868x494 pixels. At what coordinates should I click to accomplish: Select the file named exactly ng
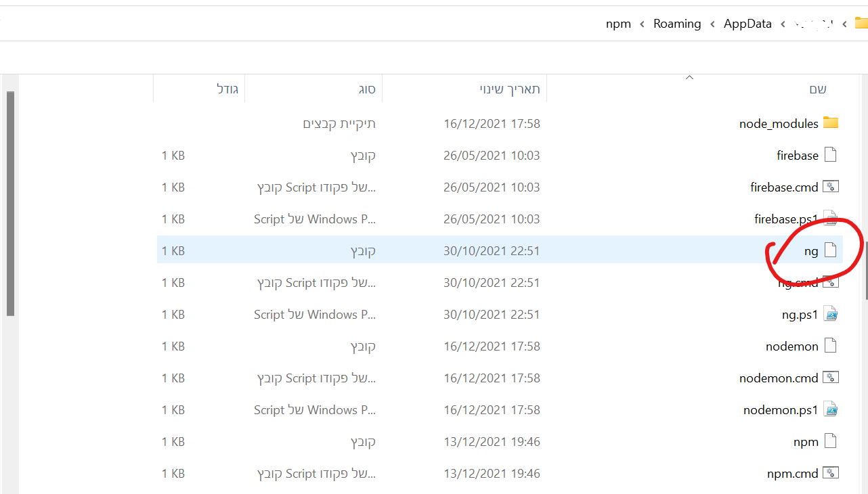[x=811, y=251]
